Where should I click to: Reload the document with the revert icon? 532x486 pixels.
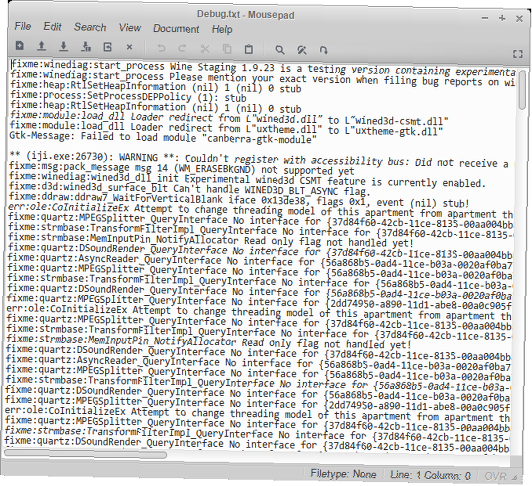(107, 47)
